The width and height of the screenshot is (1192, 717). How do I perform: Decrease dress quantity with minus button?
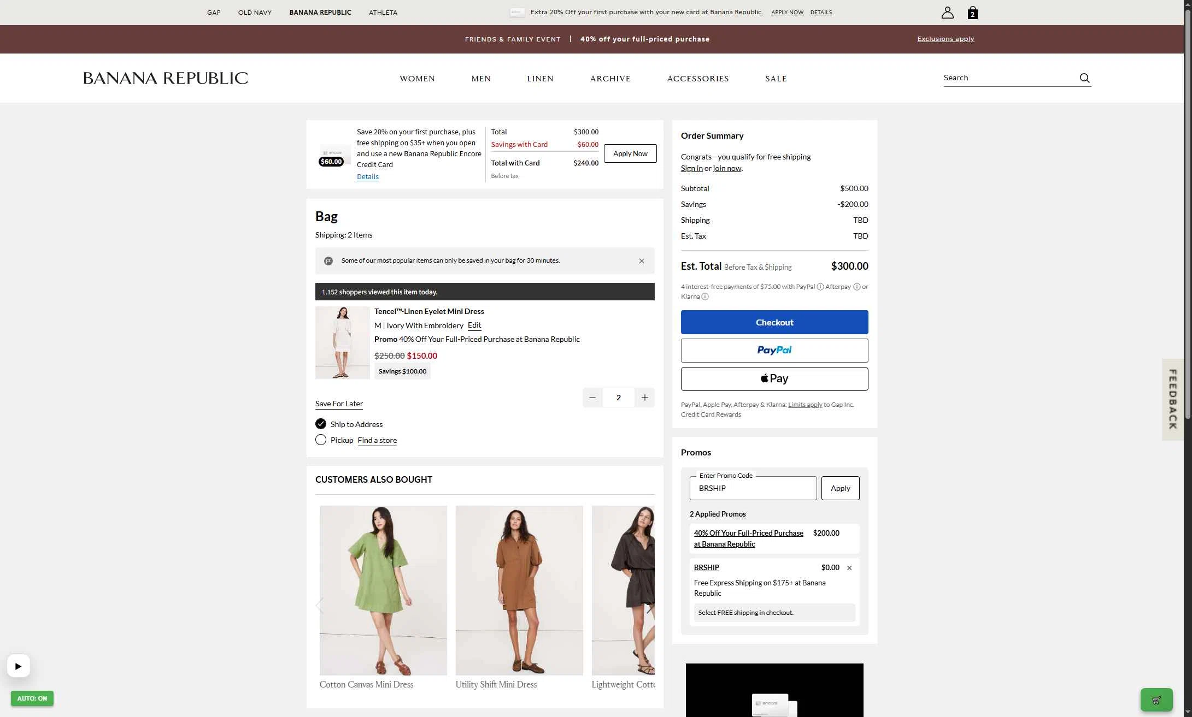592,398
